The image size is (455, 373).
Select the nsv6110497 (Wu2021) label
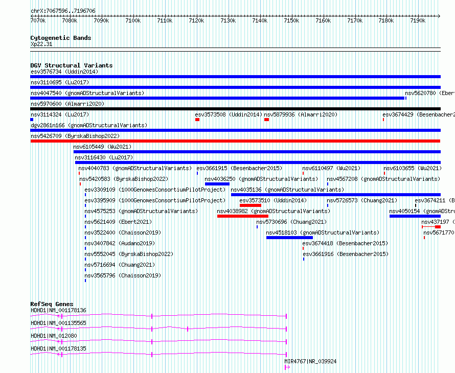click(x=331, y=168)
